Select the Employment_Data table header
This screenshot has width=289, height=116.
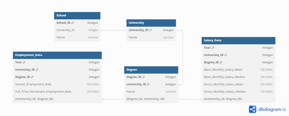coord(57,55)
